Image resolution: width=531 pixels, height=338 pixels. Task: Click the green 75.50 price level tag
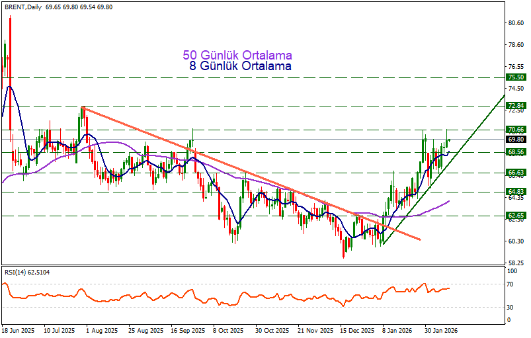point(516,77)
